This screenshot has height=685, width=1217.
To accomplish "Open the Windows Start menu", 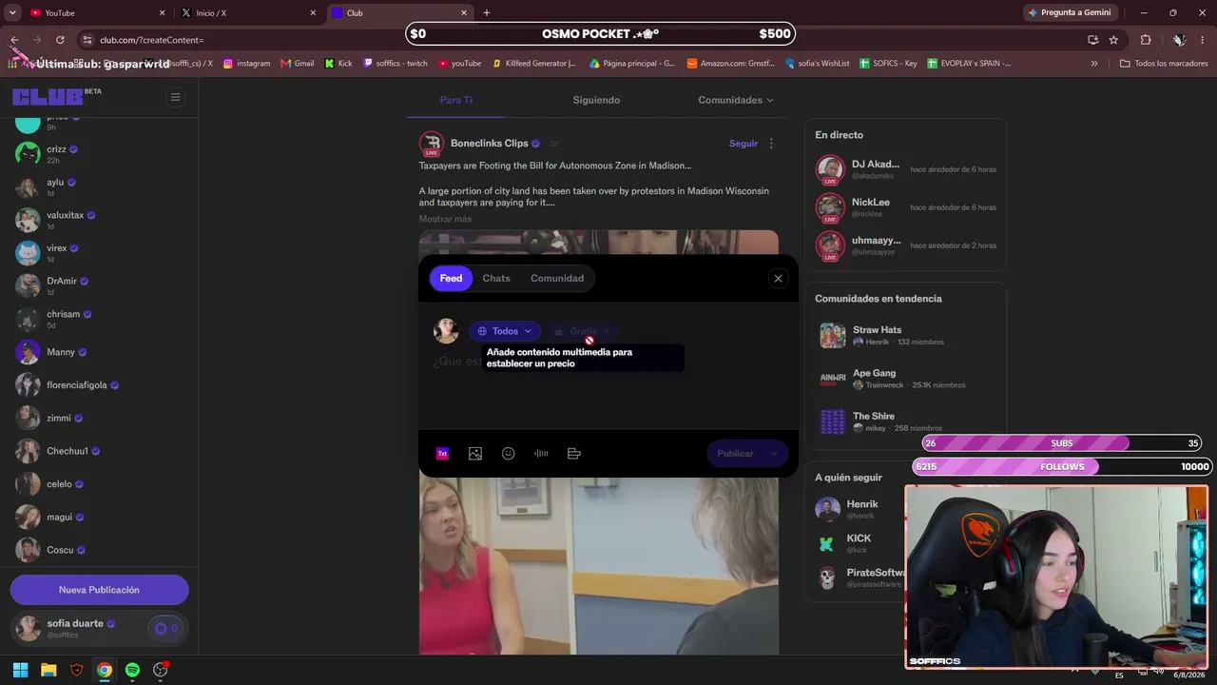I will pos(20,670).
